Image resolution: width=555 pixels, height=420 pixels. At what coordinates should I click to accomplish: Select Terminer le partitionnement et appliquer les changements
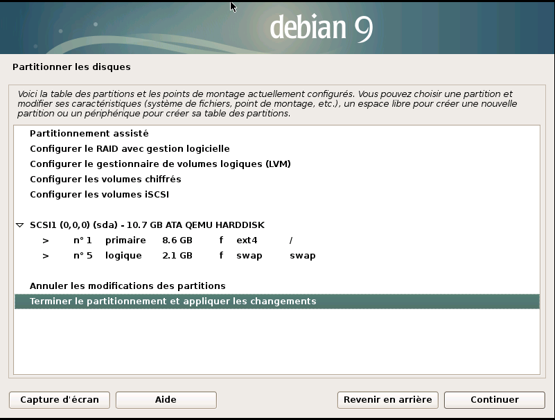[x=173, y=301]
